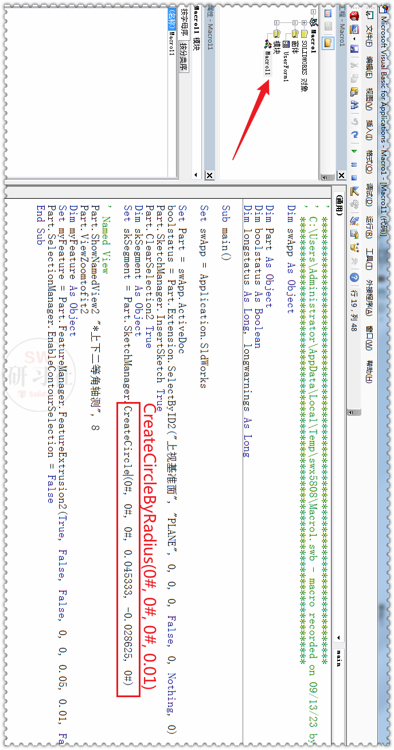Open the Properties Window toolbar icon

coord(354,234)
